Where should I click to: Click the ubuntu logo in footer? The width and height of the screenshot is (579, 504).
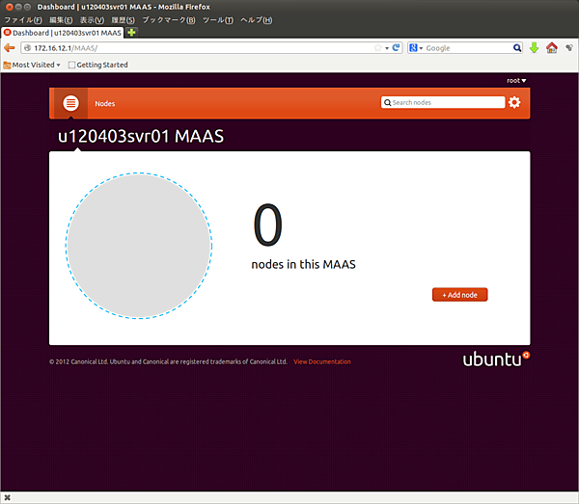coord(496,358)
